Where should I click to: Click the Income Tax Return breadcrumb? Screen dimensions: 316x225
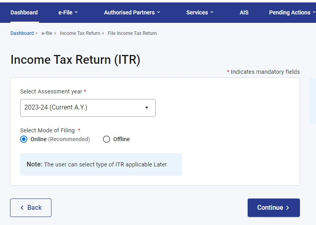(x=80, y=33)
